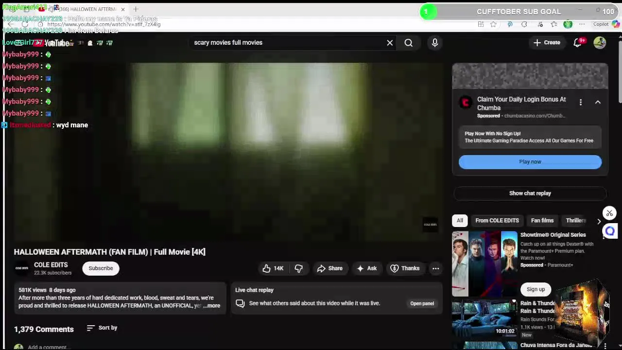
Task: Open the Dexter Showtime ad thumbnail
Action: 485,264
